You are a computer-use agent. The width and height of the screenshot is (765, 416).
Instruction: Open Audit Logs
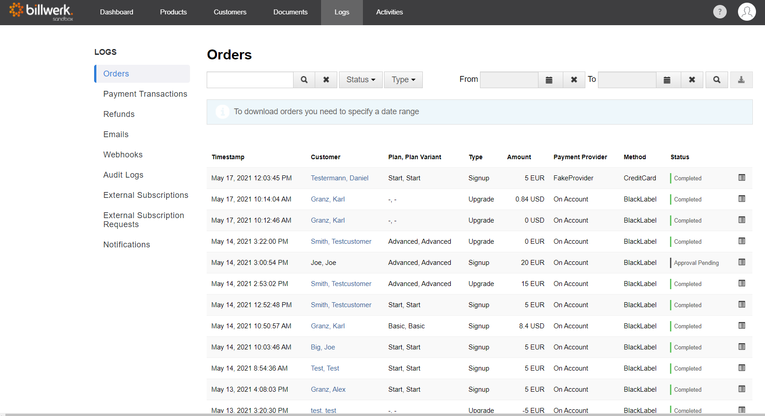pyautogui.click(x=123, y=175)
